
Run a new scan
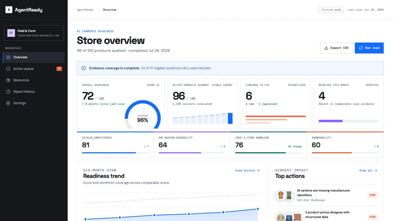(x=369, y=48)
